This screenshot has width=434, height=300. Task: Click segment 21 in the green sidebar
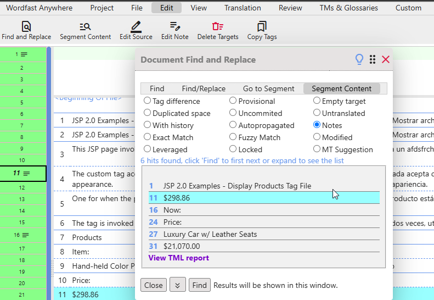tap(23, 295)
